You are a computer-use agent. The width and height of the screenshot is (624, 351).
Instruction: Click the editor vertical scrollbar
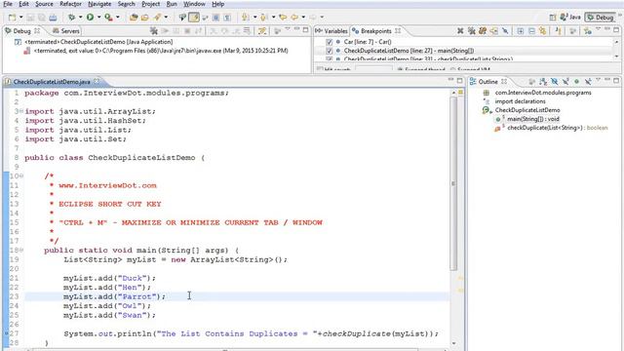click(453, 183)
